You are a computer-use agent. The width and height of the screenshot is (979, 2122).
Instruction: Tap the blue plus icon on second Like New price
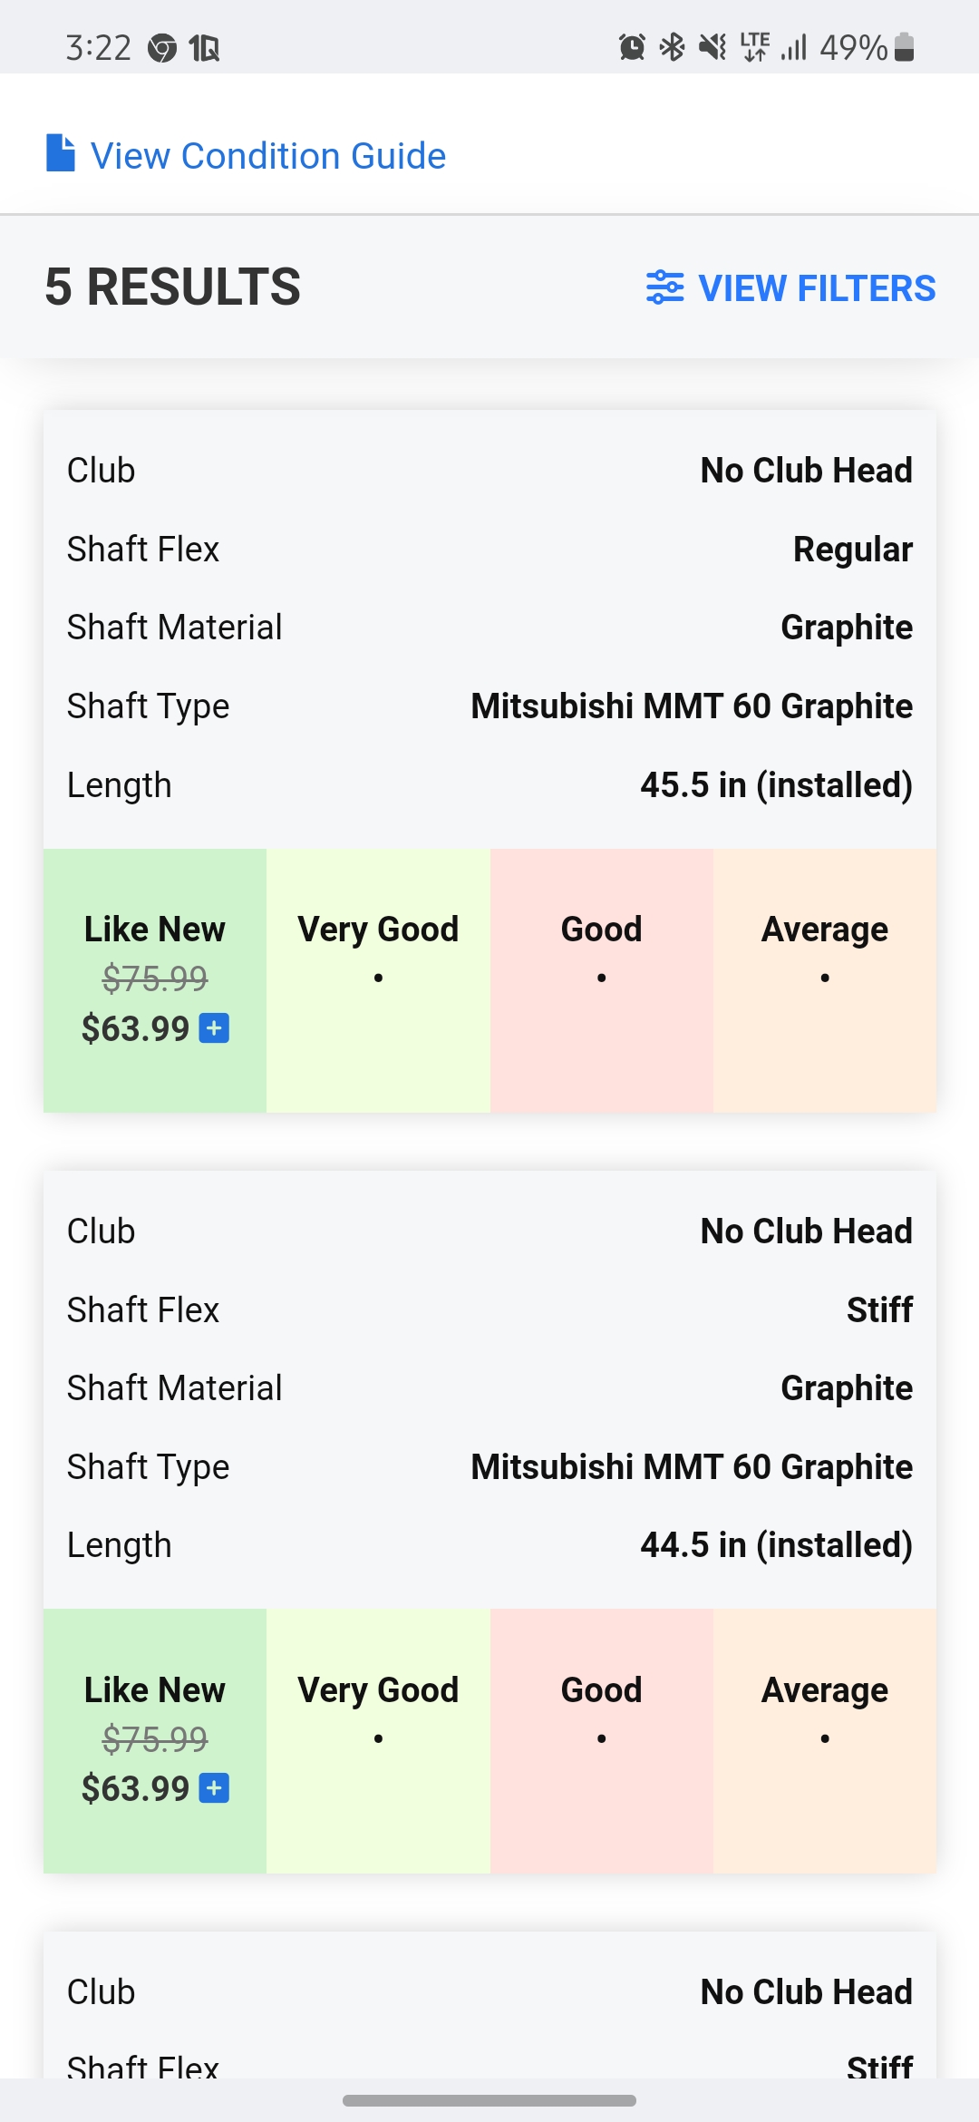click(x=214, y=1788)
